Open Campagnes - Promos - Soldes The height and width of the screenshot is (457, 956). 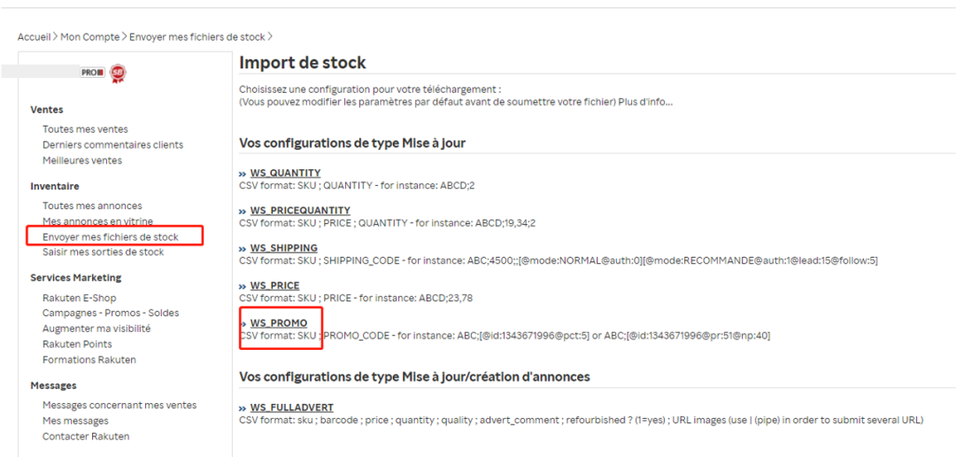(x=111, y=313)
